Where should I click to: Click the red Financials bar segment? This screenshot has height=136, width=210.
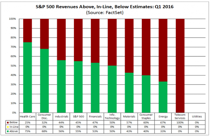pyautogui.click(x=95, y=41)
